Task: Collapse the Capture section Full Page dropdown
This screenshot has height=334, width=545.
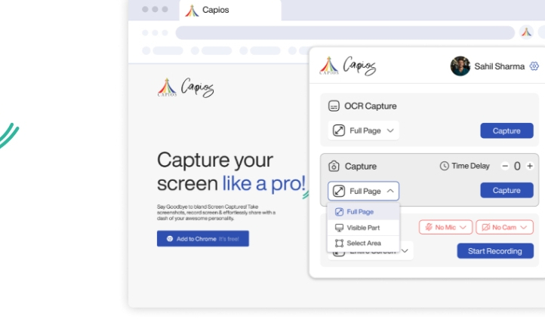Action: [x=363, y=191]
